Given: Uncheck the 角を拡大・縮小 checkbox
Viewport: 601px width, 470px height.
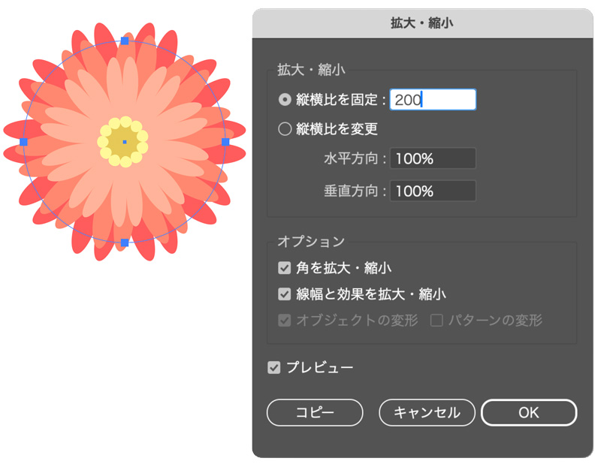Looking at the screenshot, I should [x=284, y=268].
